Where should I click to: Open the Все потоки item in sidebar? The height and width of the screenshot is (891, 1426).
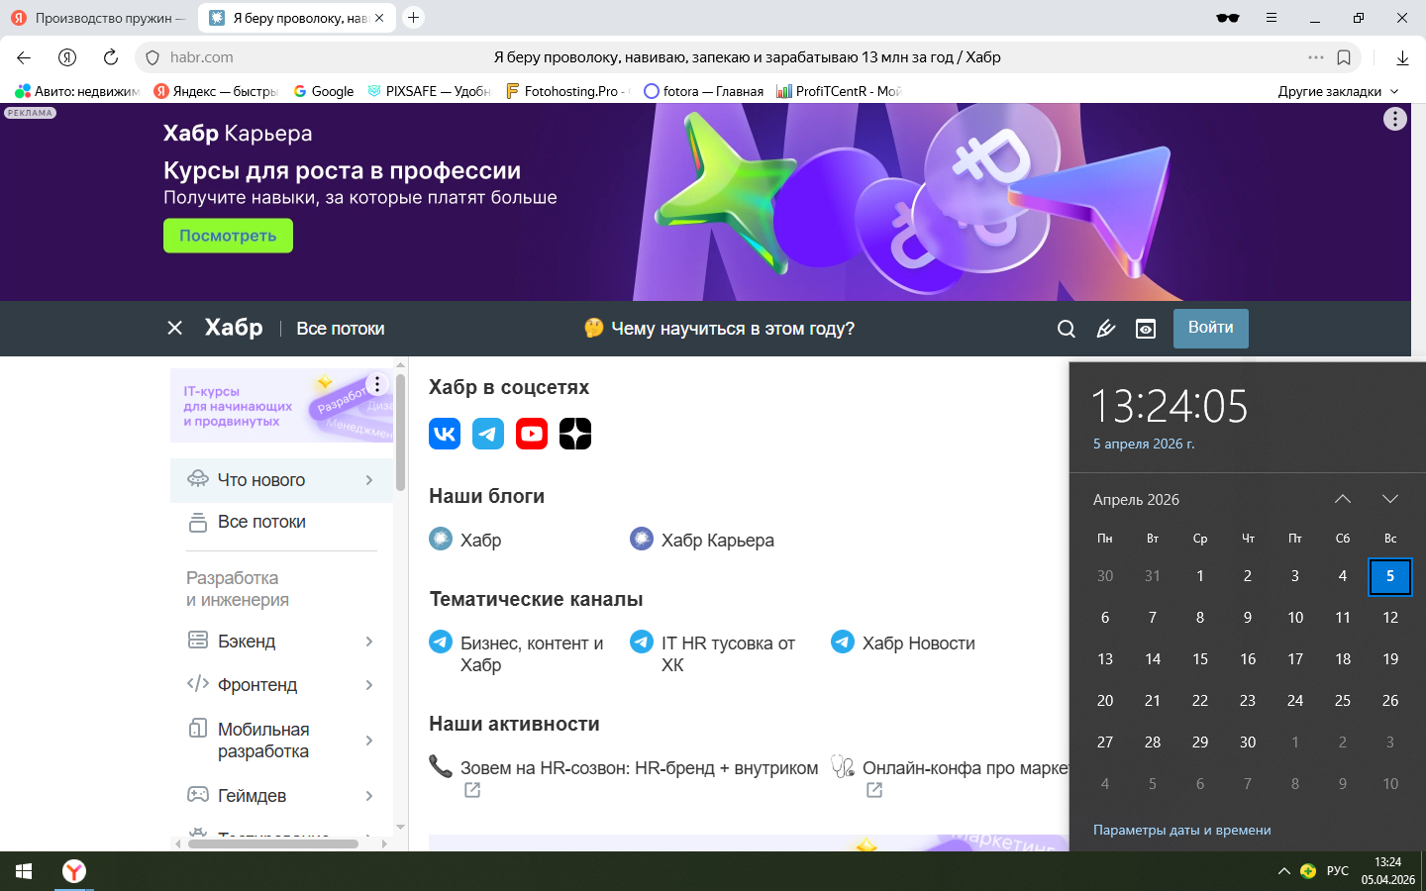click(282, 522)
